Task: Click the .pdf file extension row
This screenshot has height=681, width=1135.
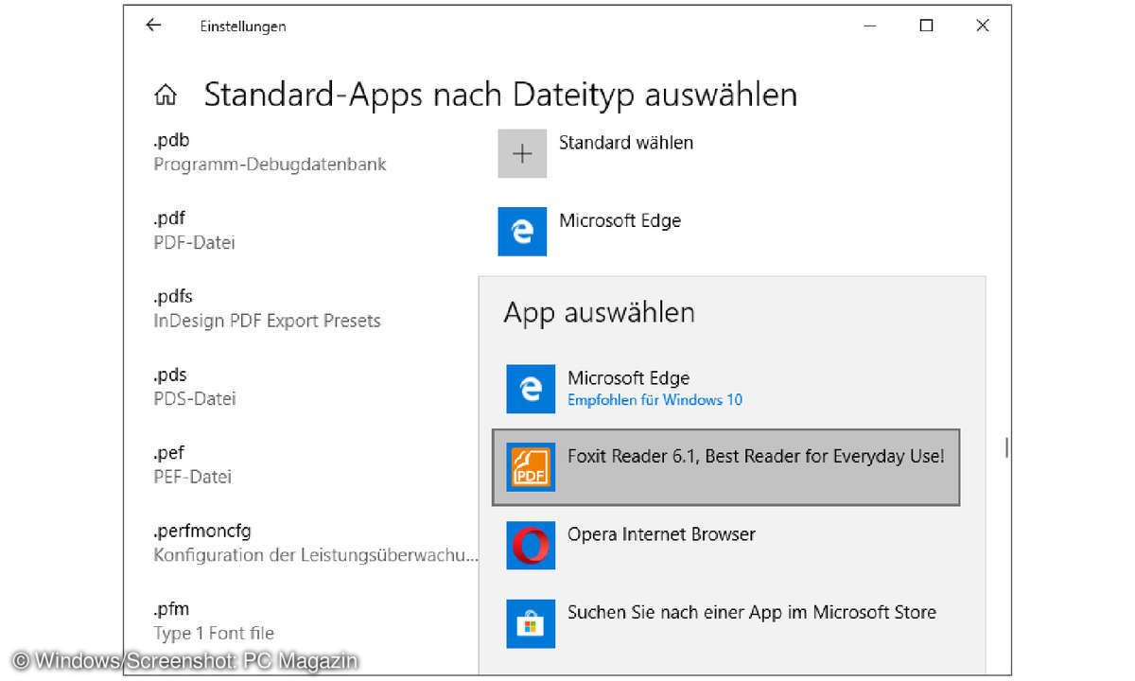Action: (x=168, y=219)
